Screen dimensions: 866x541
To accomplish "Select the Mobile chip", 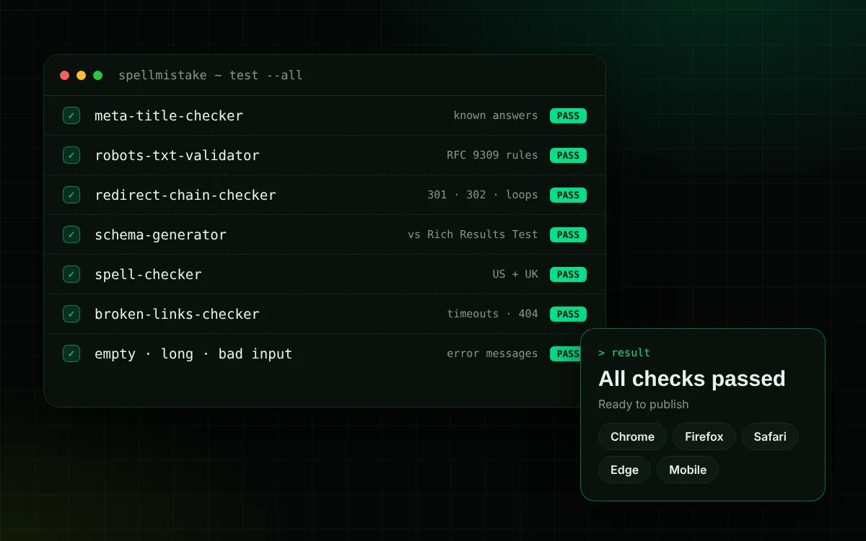I will click(688, 470).
